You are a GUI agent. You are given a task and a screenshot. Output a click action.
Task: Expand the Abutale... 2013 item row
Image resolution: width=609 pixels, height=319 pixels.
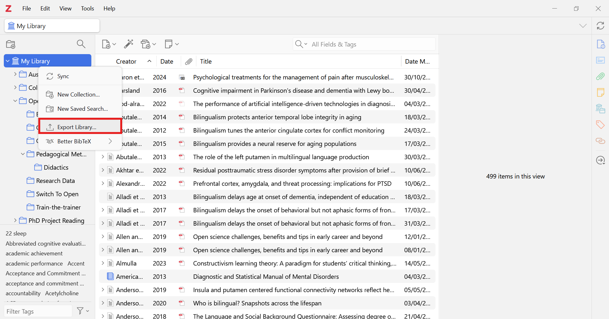[103, 157]
